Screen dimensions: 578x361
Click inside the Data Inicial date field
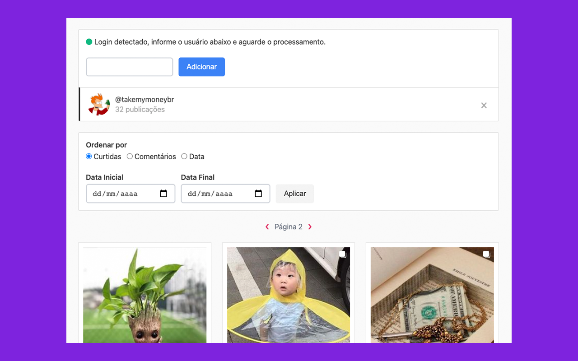point(122,193)
